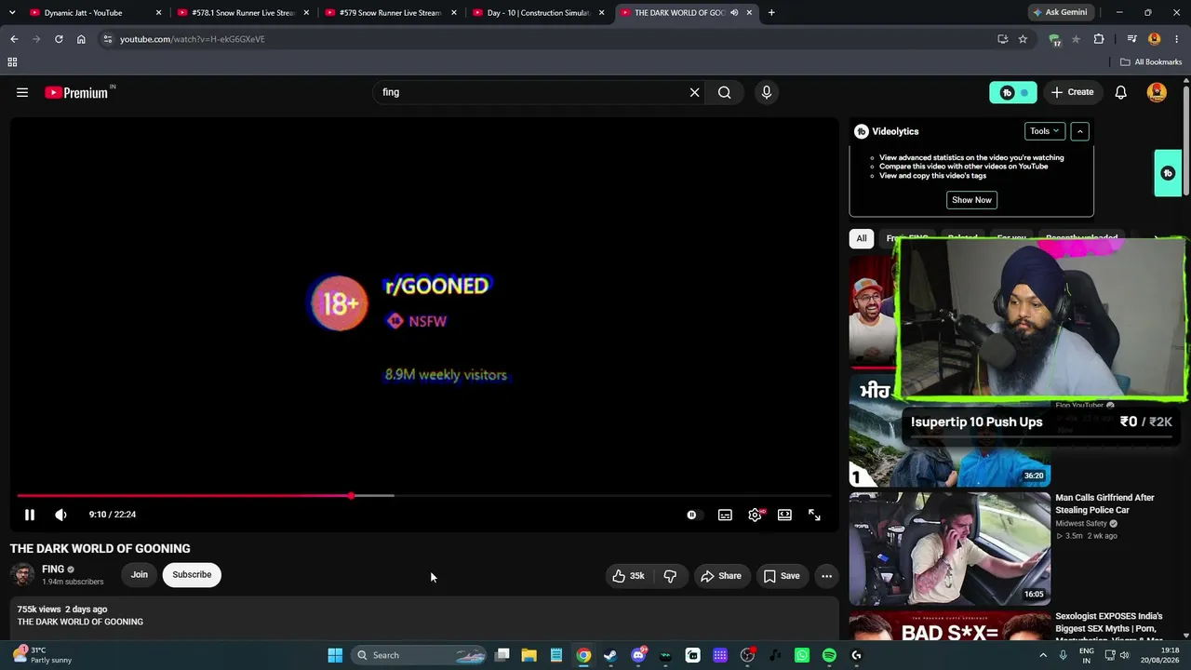
Task: Collapse the Videolytics panel
Action: [1079, 131]
